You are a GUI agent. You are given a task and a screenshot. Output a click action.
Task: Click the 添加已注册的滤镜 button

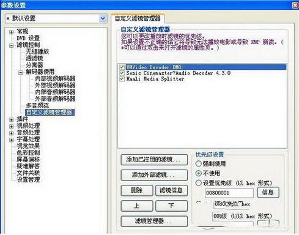coord(154,160)
